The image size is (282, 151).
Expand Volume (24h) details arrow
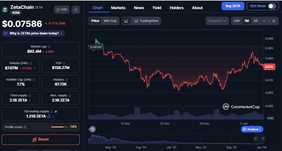[x=34, y=68]
